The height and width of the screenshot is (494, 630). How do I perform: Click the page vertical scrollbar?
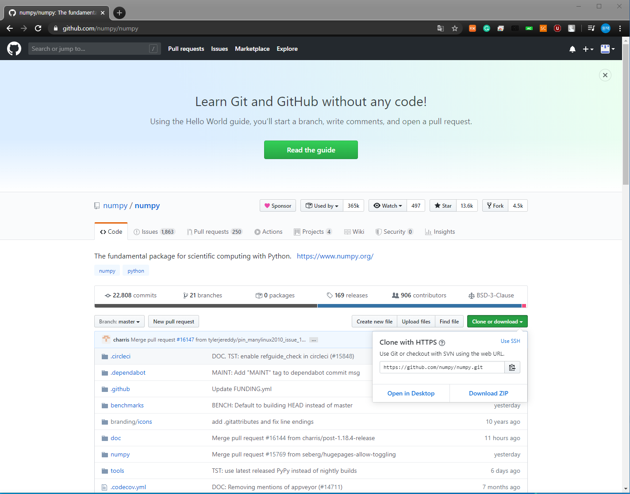[x=626, y=114]
